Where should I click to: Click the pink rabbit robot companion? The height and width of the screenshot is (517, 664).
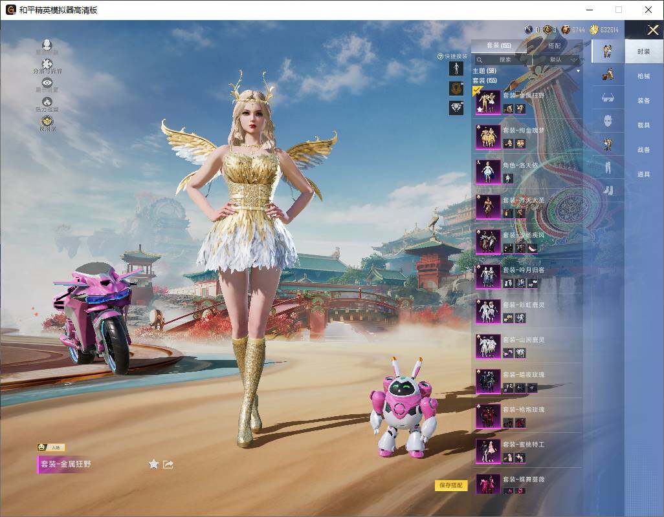[x=403, y=409]
